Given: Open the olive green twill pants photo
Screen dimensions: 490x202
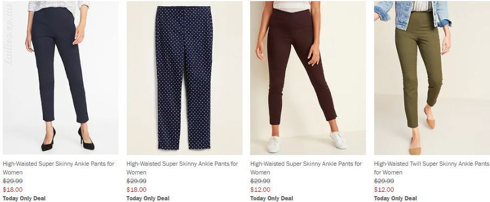Looking at the screenshot, I should (432, 78).
